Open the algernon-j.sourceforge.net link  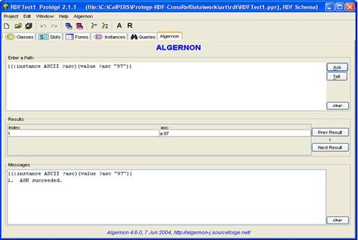(x=212, y=232)
